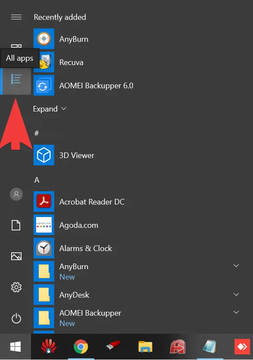The width and height of the screenshot is (253, 360).
Task: Open File Explorer from the taskbar
Action: pyautogui.click(x=145, y=347)
